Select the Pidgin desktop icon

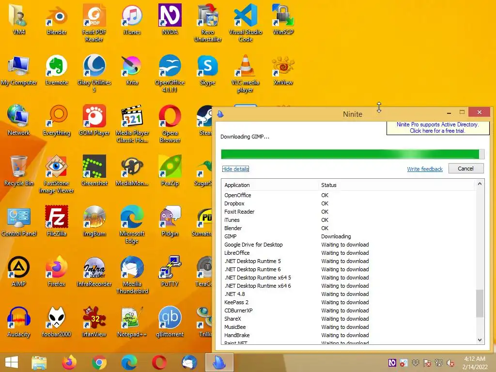coord(170,221)
